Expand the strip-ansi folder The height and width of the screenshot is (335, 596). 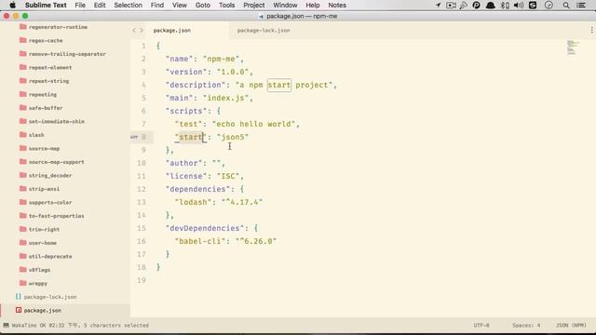point(44,189)
